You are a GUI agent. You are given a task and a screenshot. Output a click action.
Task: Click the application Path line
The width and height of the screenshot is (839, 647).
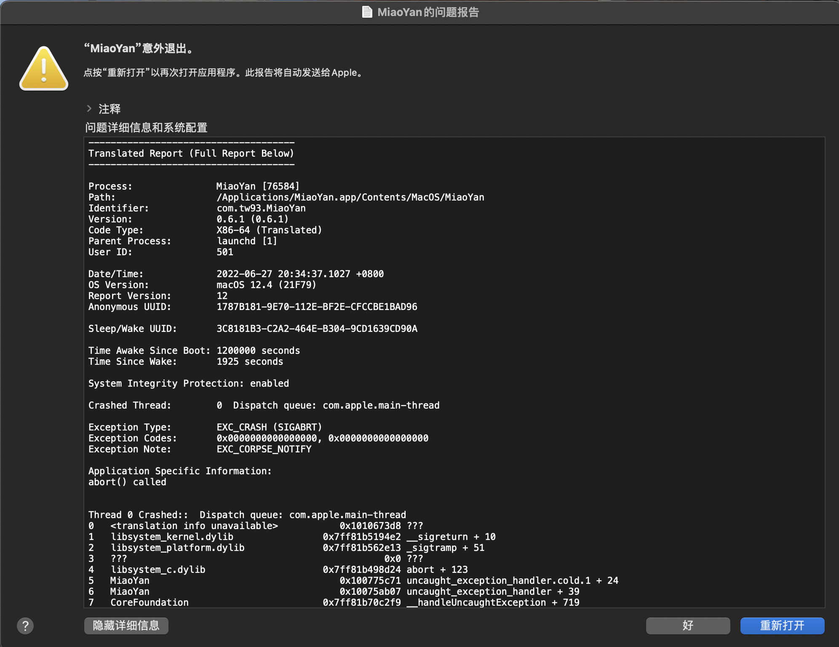click(286, 197)
